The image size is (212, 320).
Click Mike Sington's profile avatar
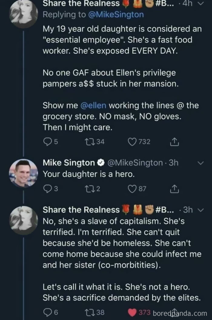click(x=23, y=174)
